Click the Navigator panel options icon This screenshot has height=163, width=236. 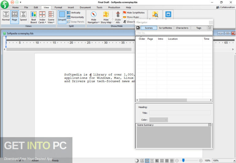coord(210,28)
